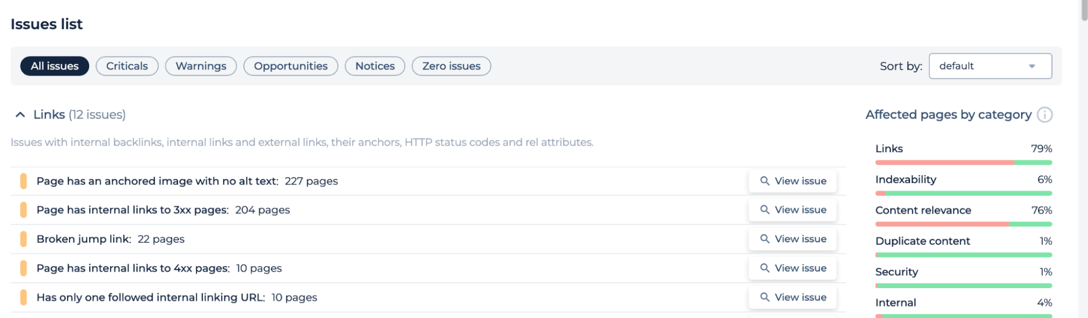The height and width of the screenshot is (318, 1088).
Task: Switch to the Criticals filter
Action: (x=127, y=66)
